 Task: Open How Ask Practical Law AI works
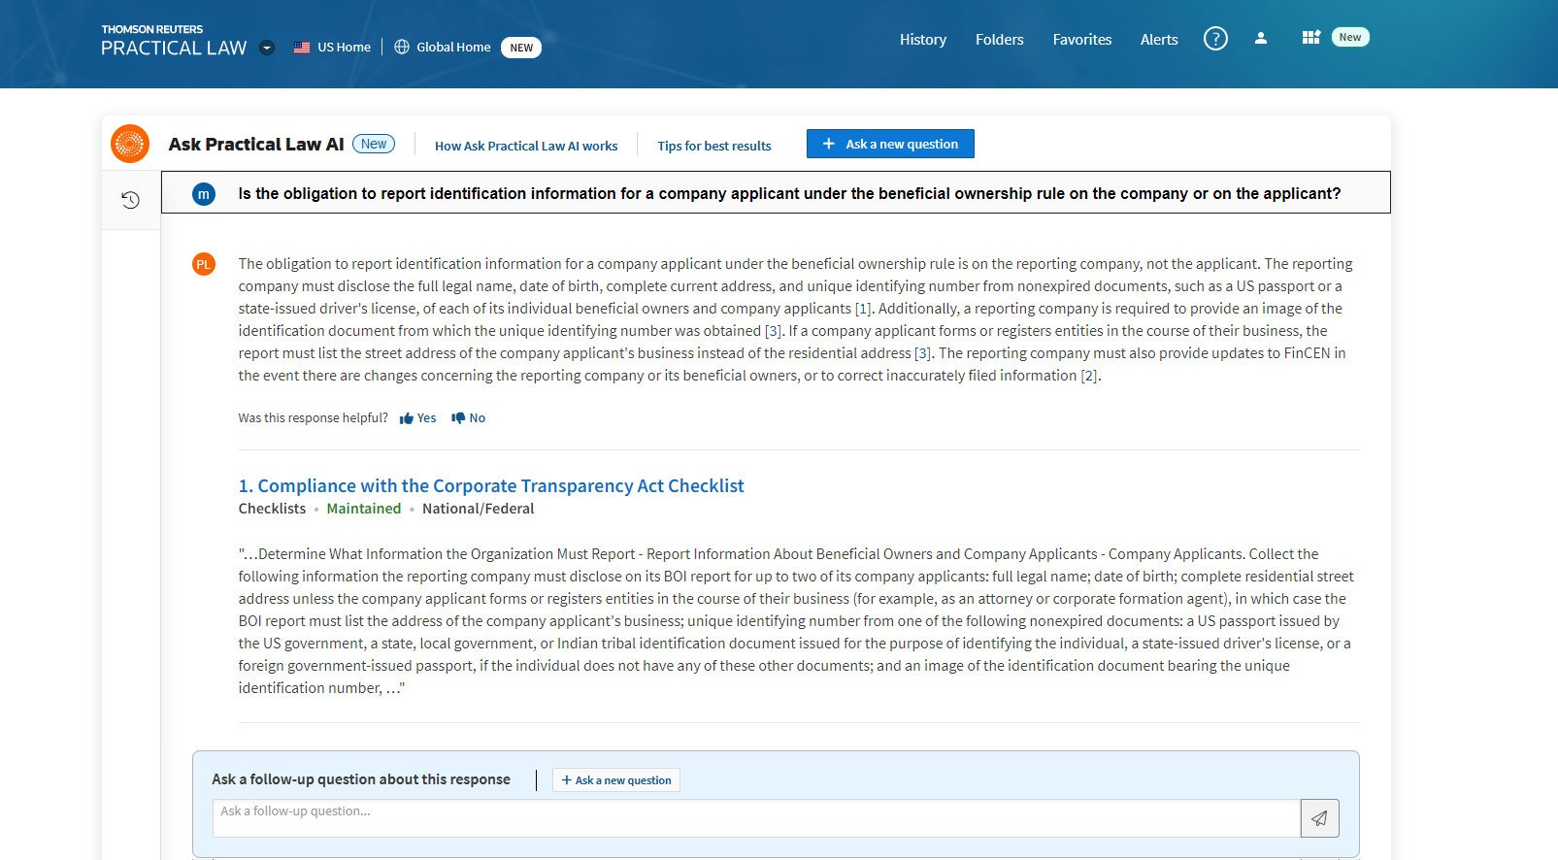coord(525,146)
